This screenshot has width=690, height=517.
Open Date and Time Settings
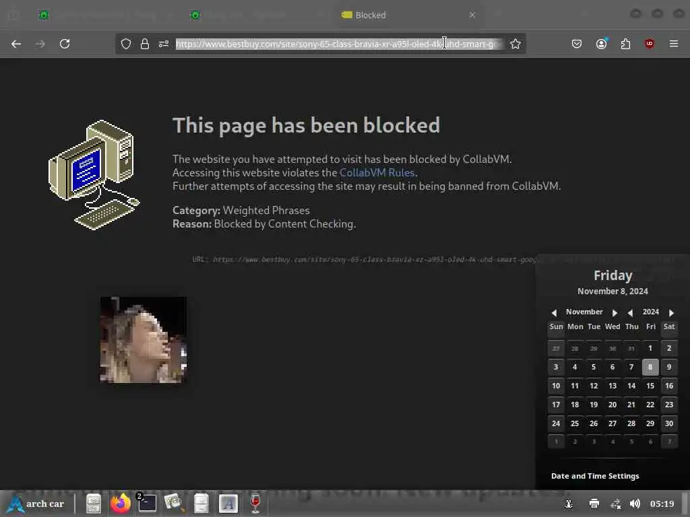pos(595,476)
